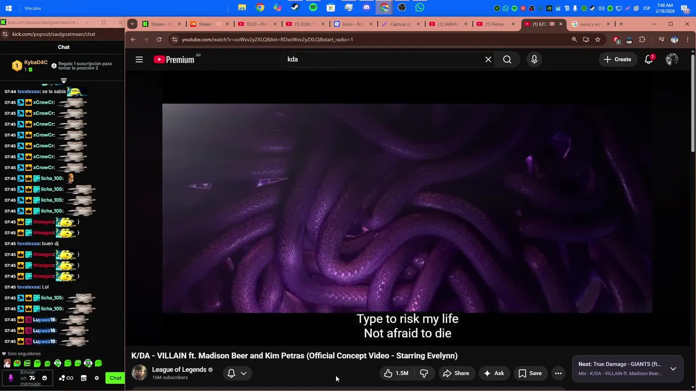This screenshot has width=696, height=391.
Task: Switch to the '(1) SARAM' tab
Action: [x=449, y=24]
